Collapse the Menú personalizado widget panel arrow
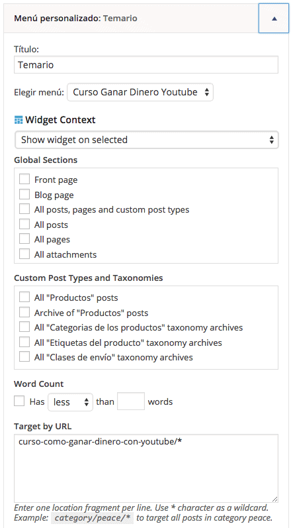This screenshot has width=291, height=528. tap(274, 19)
